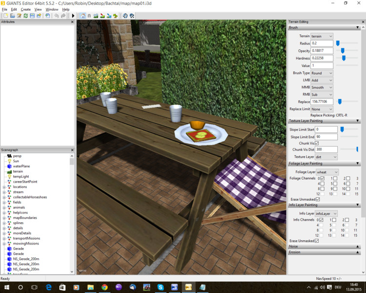This screenshot has height=293, width=366.
Task: Open Google Chrome from the taskbar
Action: tap(104, 287)
